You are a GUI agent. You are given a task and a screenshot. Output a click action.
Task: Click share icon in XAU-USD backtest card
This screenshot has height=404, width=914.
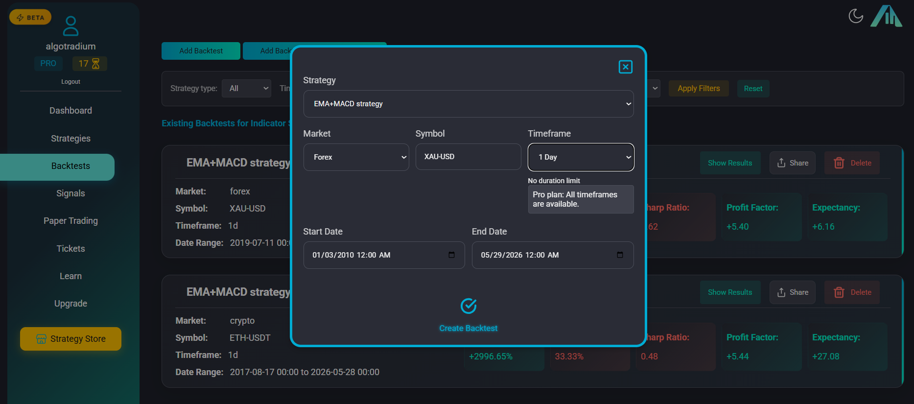pos(781,163)
